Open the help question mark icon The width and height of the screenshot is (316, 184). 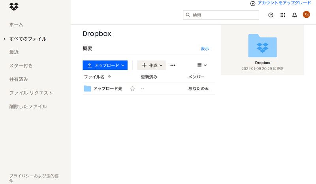pos(271,15)
